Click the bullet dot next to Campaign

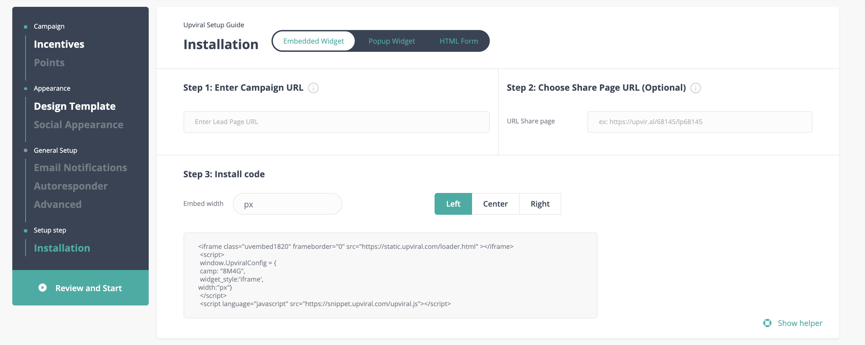tap(25, 26)
